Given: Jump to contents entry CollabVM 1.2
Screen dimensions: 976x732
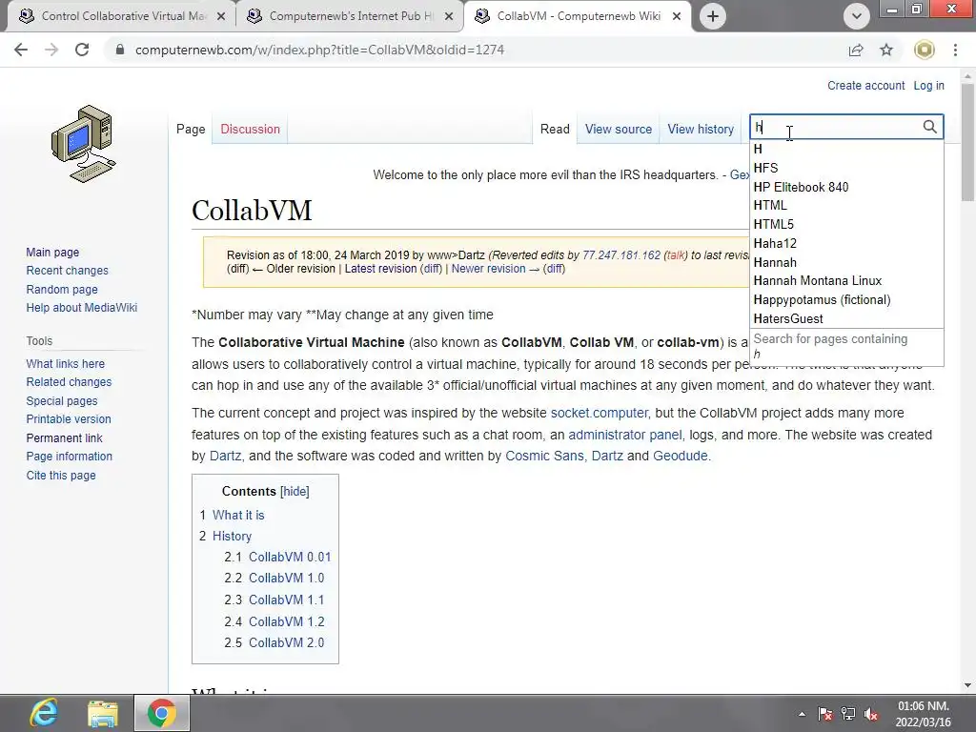Looking at the screenshot, I should [286, 621].
